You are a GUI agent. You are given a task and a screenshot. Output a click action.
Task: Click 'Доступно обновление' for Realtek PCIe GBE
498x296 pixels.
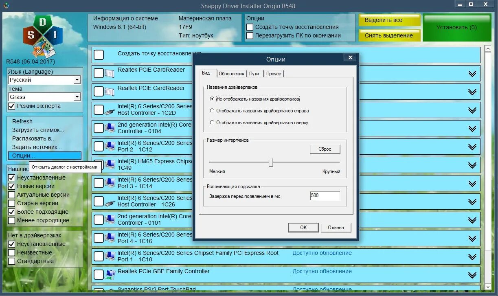click(x=322, y=271)
